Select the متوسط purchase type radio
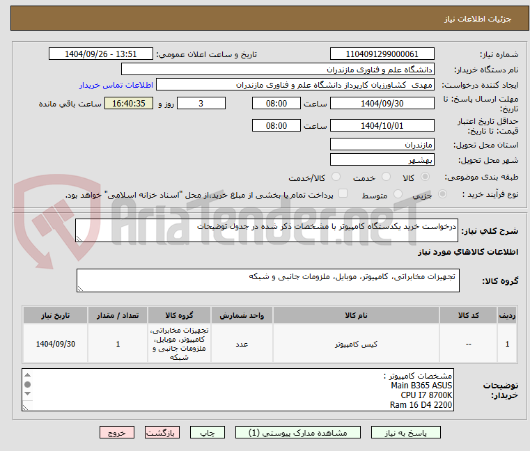The width and height of the screenshot is (530, 451). coord(398,194)
